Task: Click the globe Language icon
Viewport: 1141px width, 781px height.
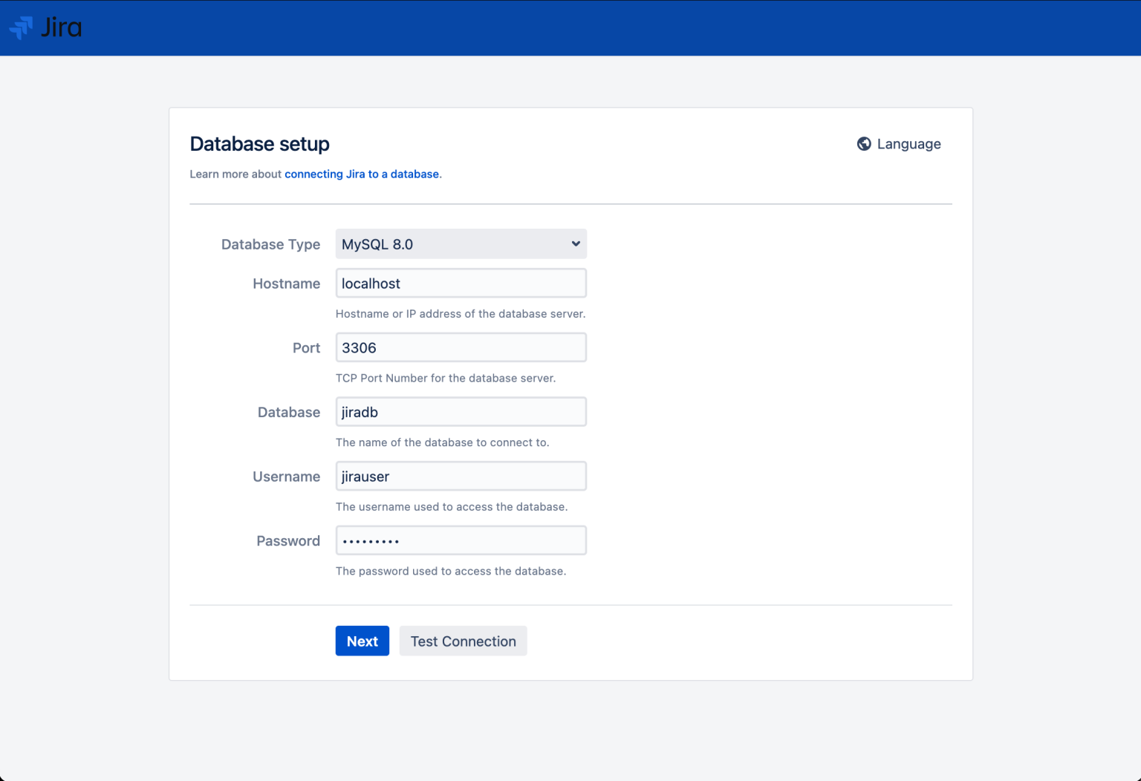Action: pyautogui.click(x=863, y=143)
